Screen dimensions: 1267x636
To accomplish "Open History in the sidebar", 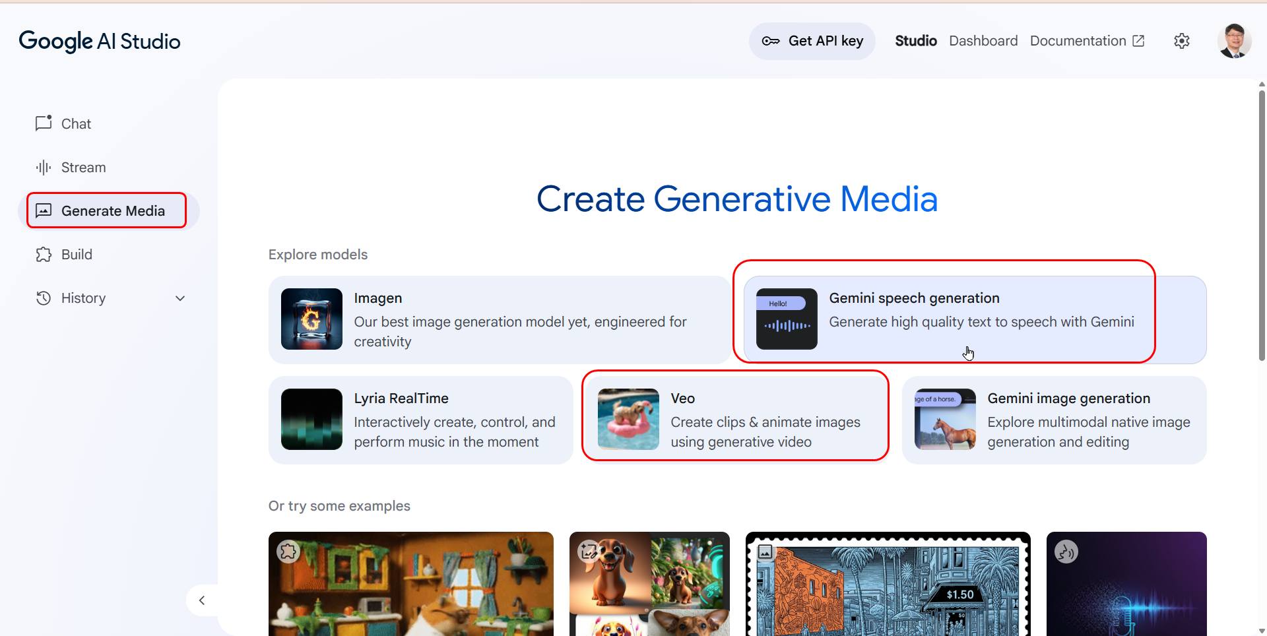I will 109,298.
